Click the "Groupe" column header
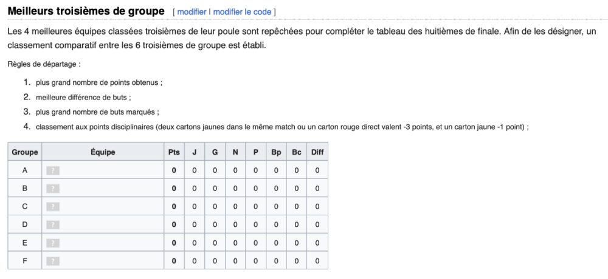This screenshot has height=279, width=608. 25,152
